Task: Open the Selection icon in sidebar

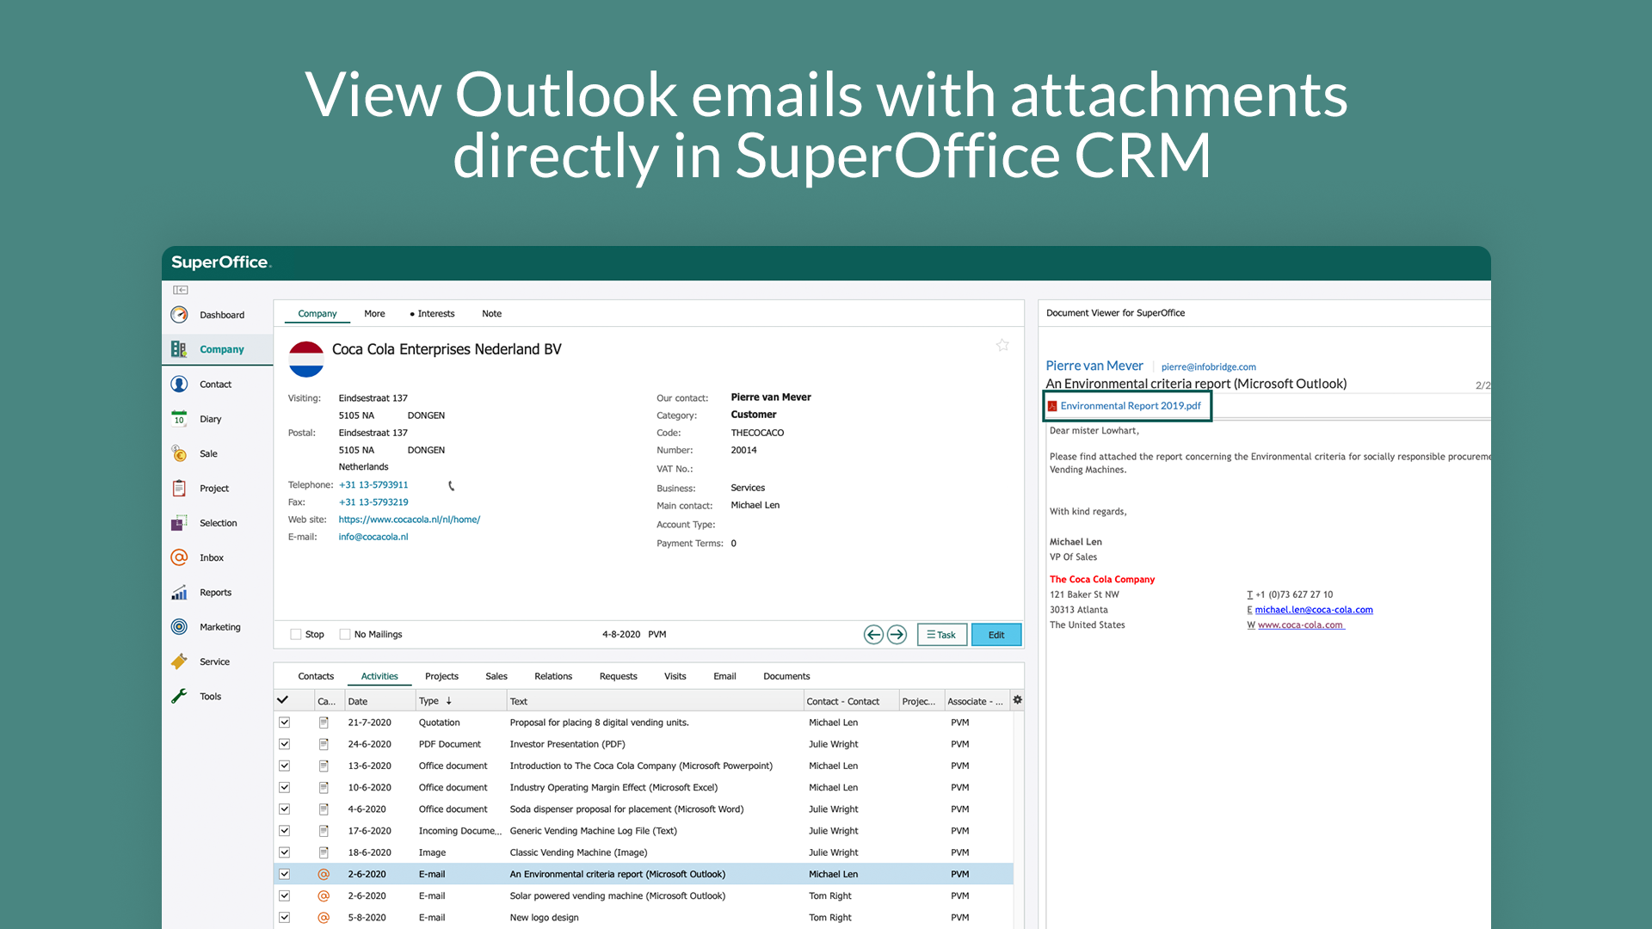Action: click(x=179, y=523)
